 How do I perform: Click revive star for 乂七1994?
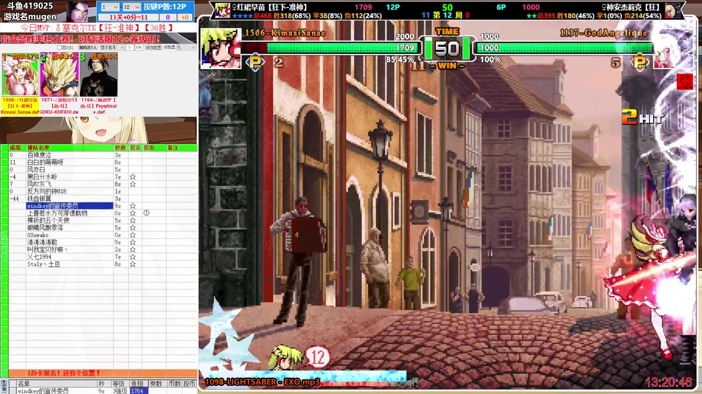point(133,257)
